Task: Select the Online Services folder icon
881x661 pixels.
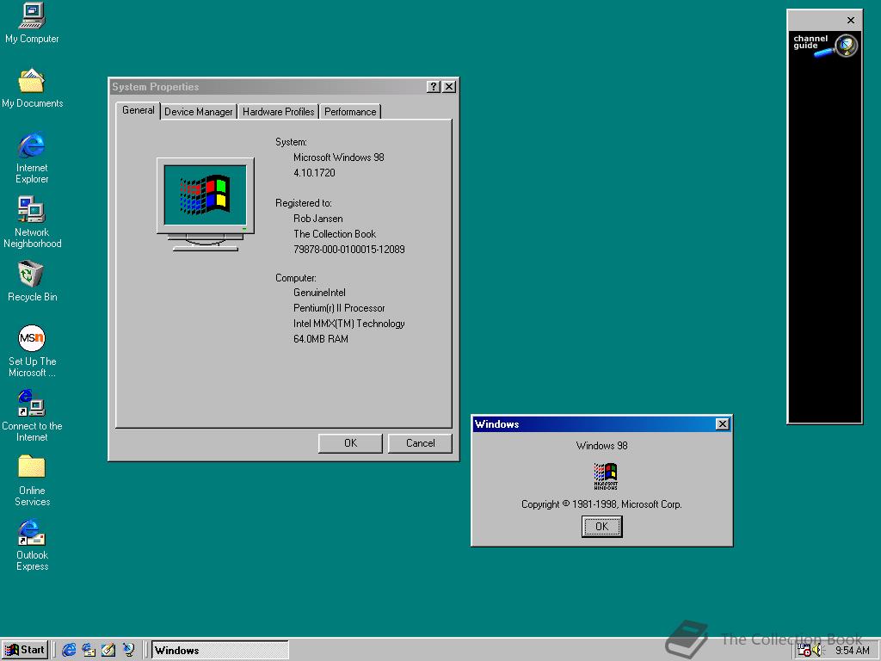Action: (x=32, y=480)
